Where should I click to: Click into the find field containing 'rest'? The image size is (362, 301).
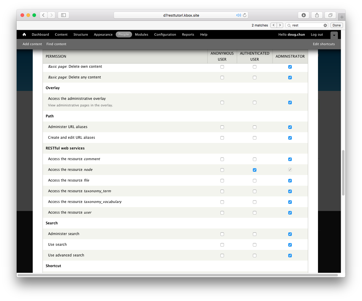pyautogui.click(x=307, y=25)
